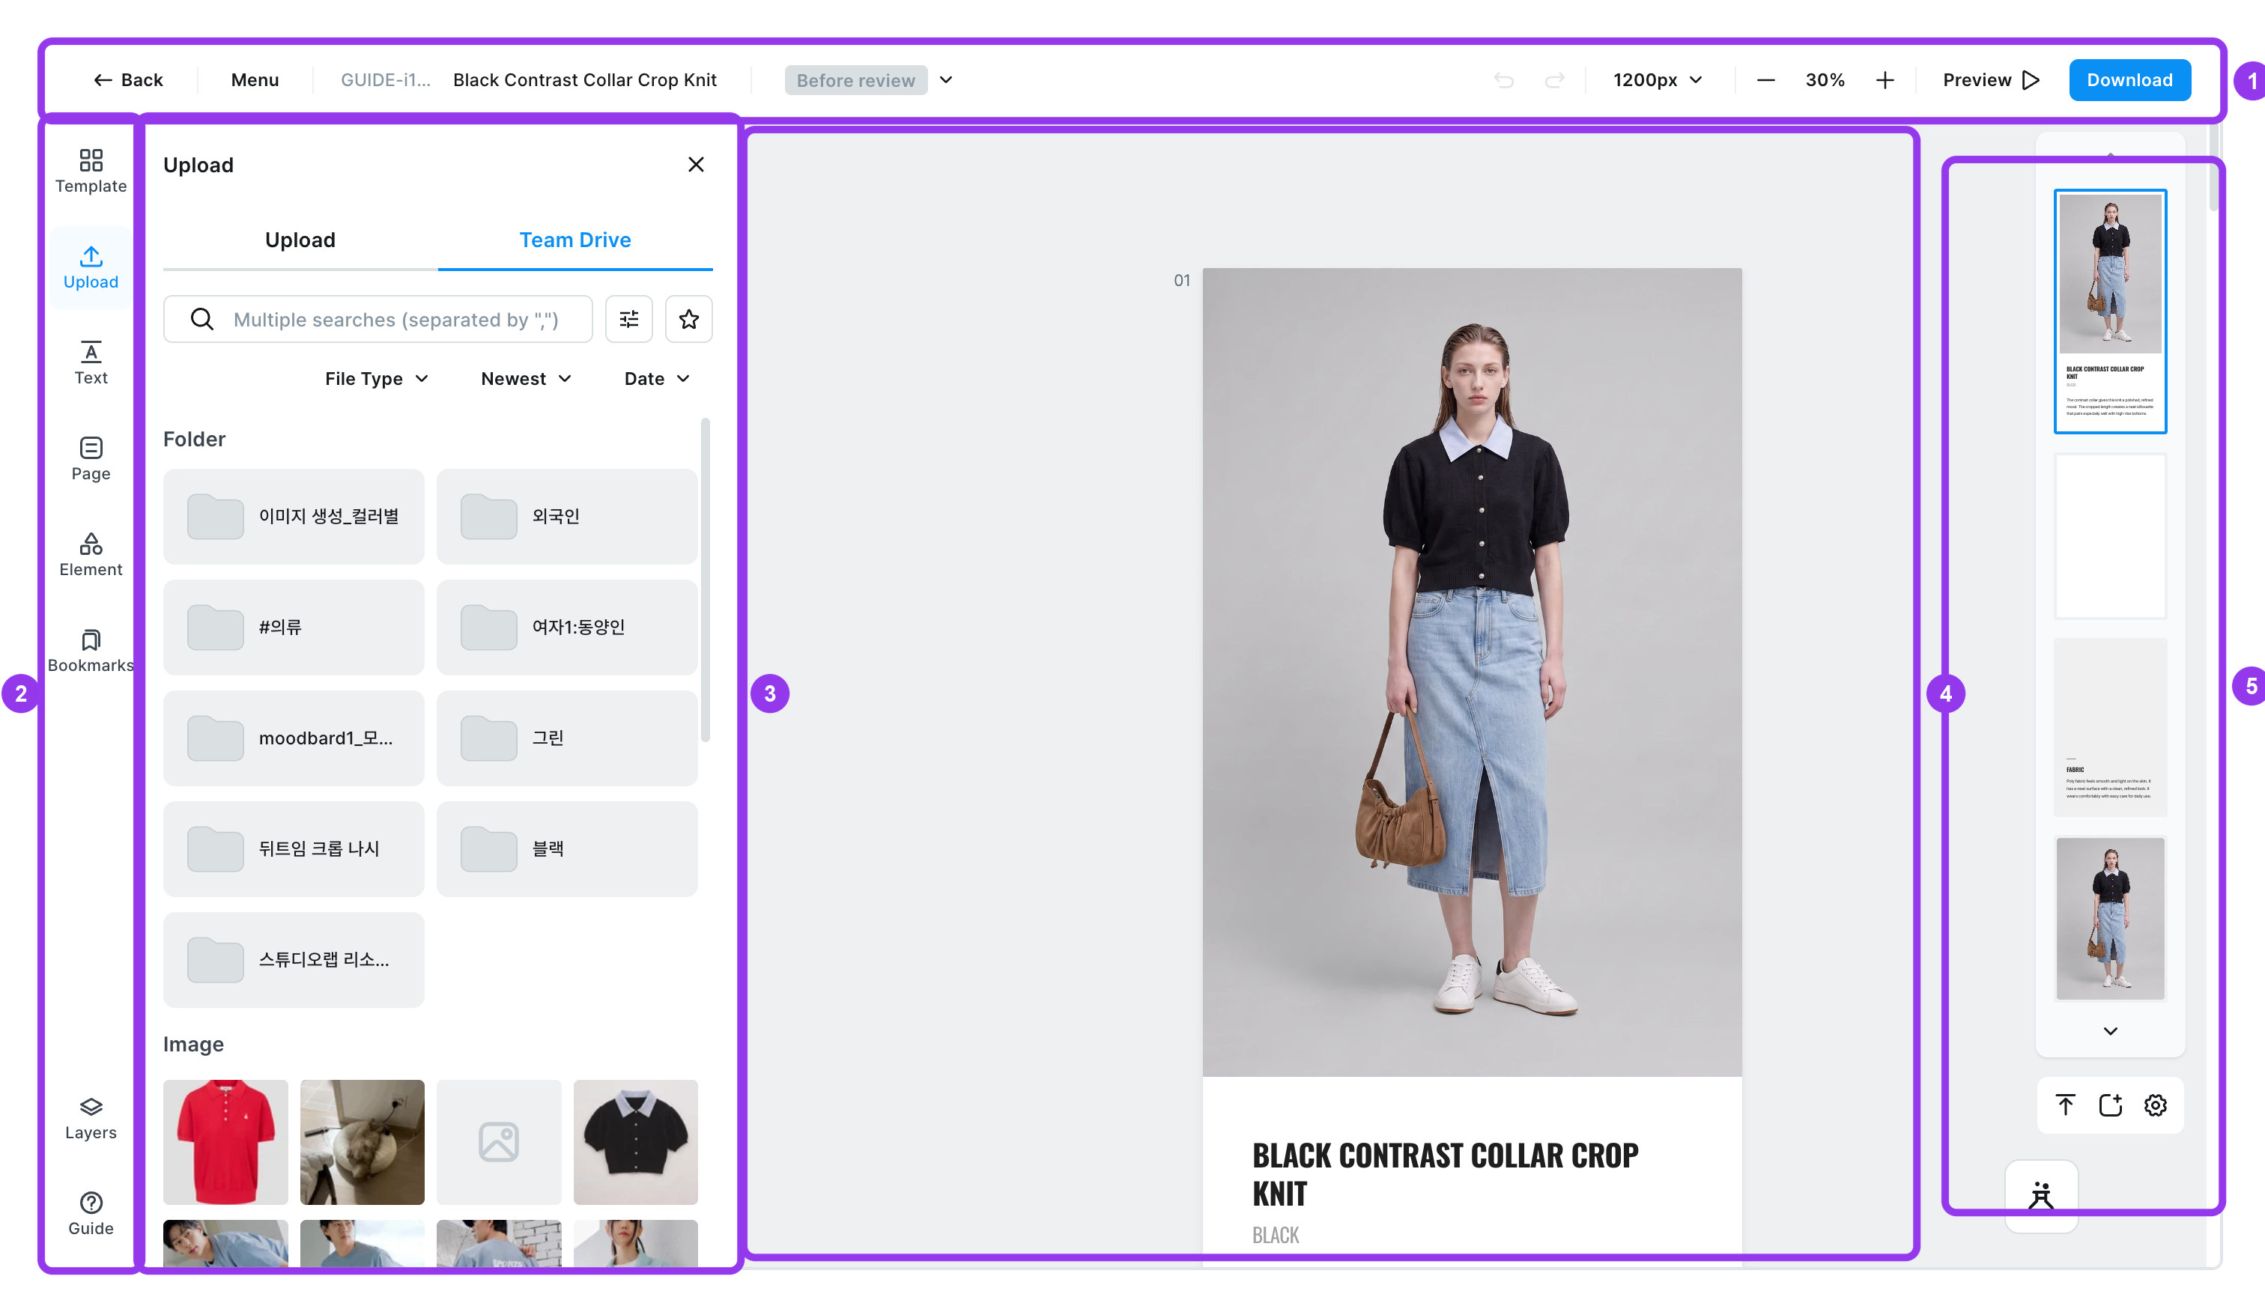Open the 외국인 folder

[567, 516]
